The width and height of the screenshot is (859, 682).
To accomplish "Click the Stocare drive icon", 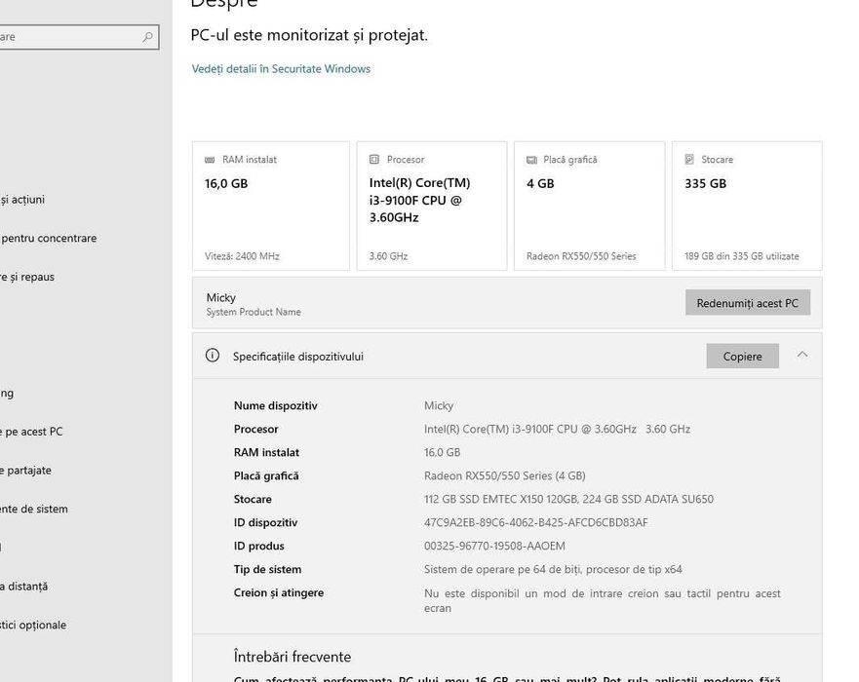I will tap(689, 160).
